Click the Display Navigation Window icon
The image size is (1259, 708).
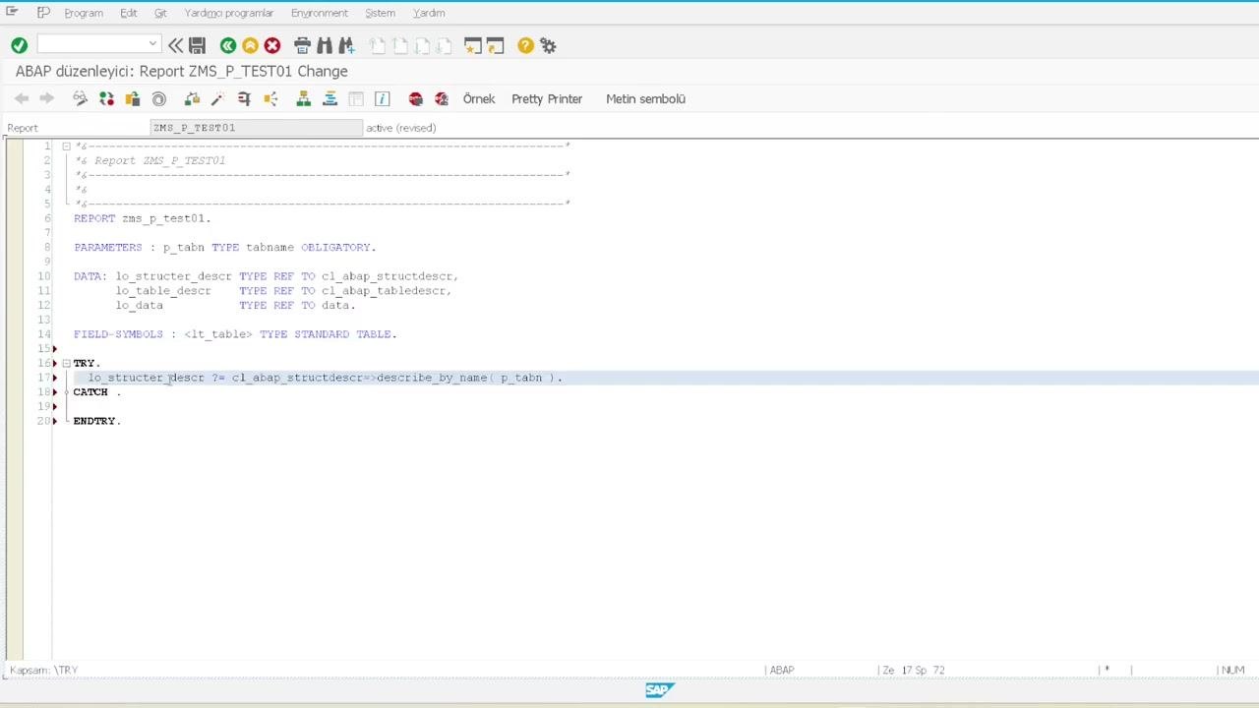tap(330, 98)
